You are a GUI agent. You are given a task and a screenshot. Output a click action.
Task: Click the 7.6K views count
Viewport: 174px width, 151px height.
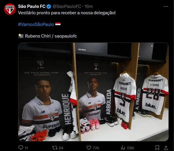130,148
